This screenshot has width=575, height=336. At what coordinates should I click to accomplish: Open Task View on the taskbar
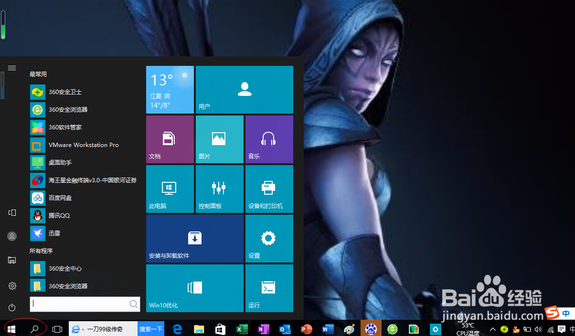pyautogui.click(x=57, y=329)
